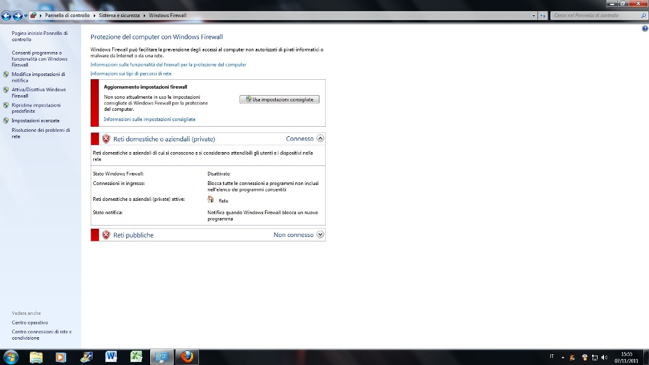Open Microsoft Word from taskbar
The width and height of the screenshot is (649, 365).
(112, 357)
